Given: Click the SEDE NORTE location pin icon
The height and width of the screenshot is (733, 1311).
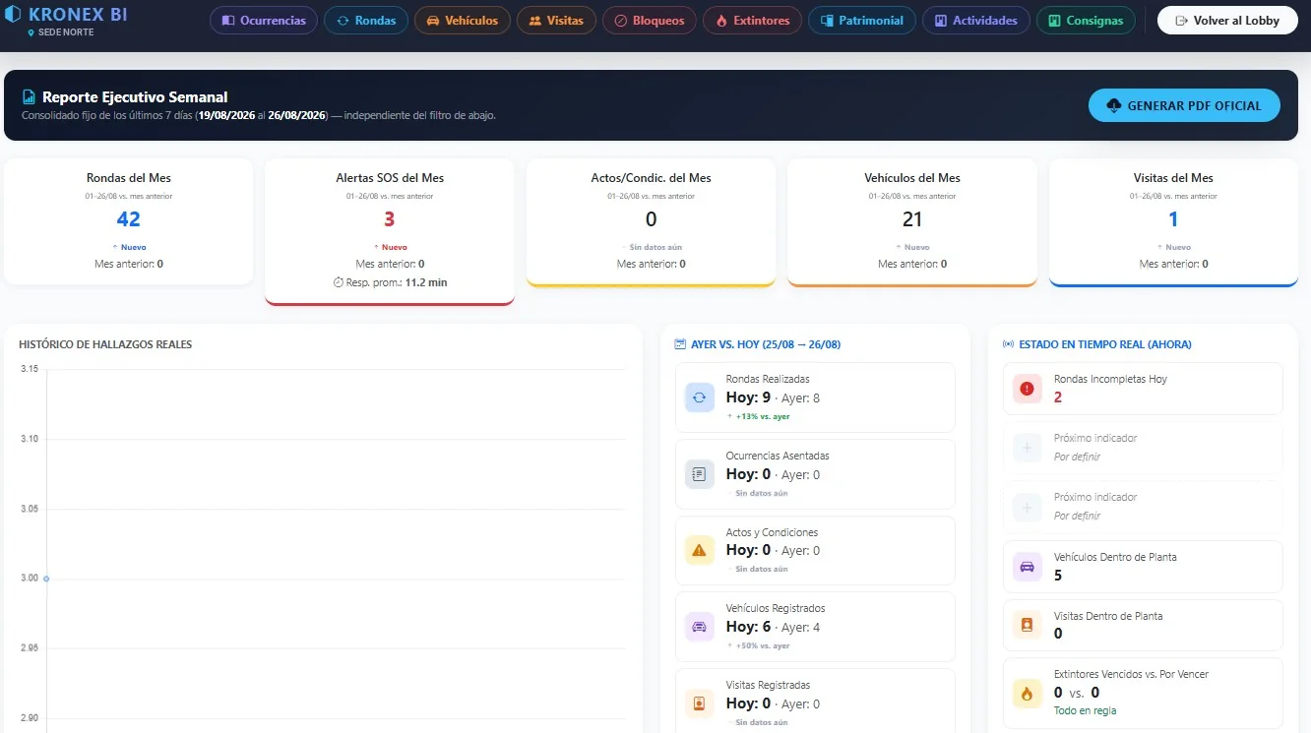Looking at the screenshot, I should 31,32.
